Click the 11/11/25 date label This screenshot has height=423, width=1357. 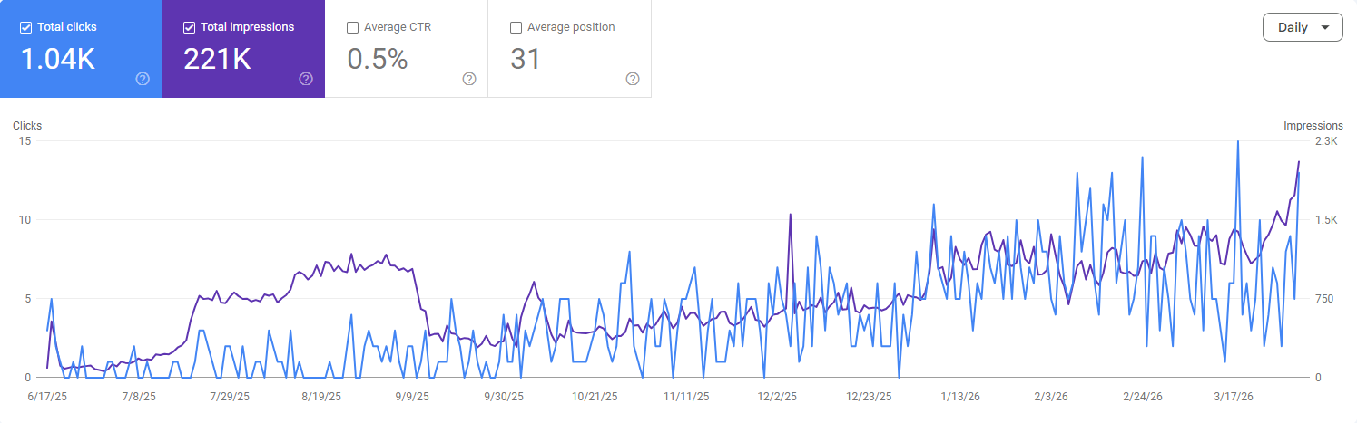pyautogui.click(x=686, y=397)
